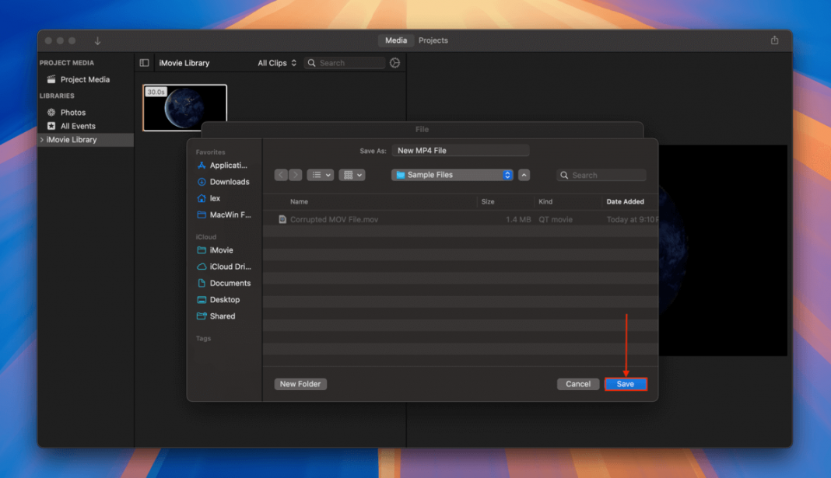The width and height of the screenshot is (831, 478).
Task: Click inside the Save As name field
Action: [461, 149]
